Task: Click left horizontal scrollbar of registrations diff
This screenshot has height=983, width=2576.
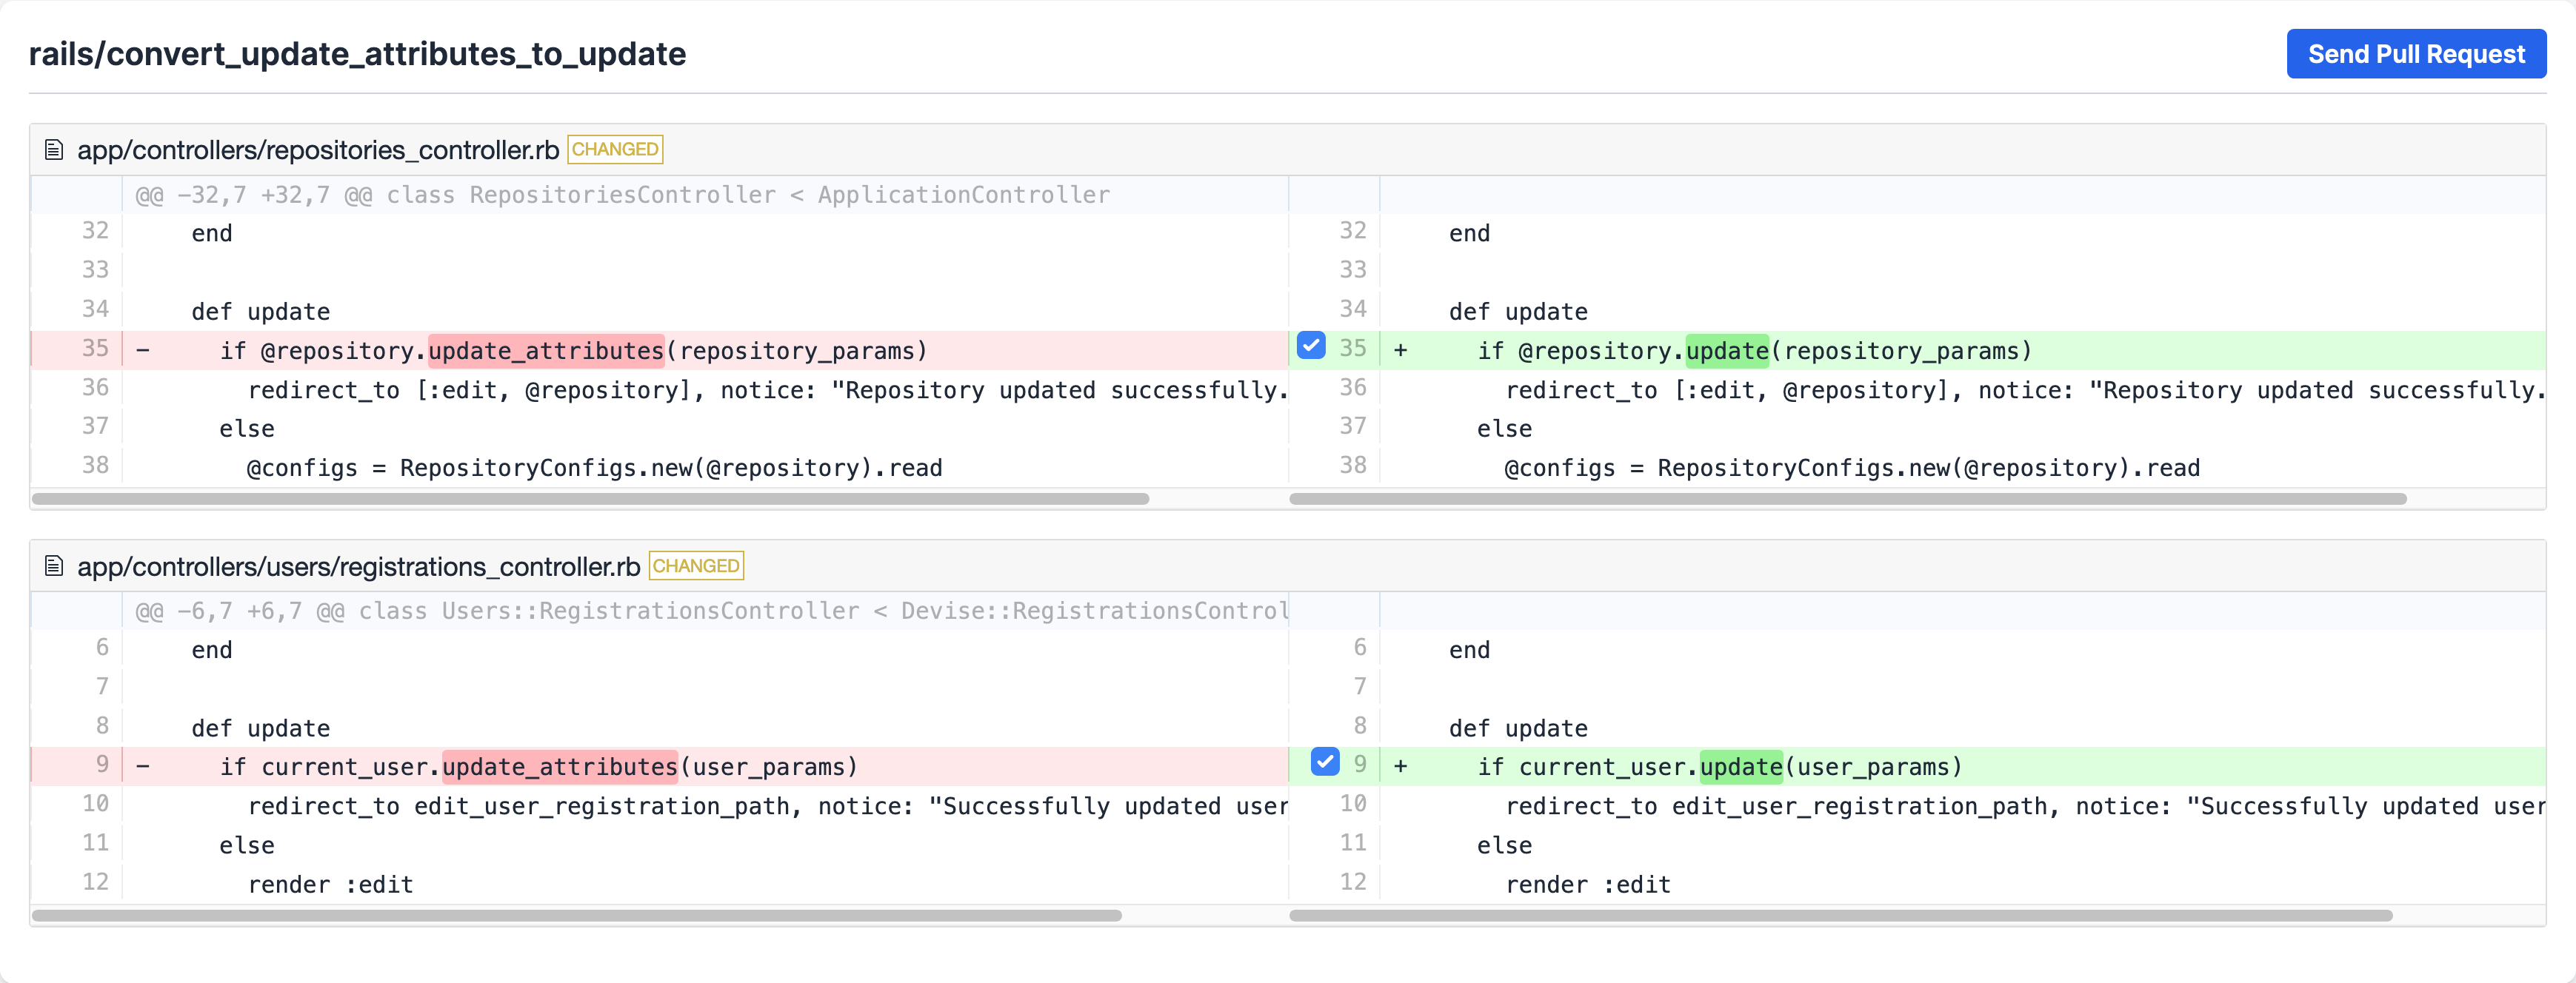Action: (576, 915)
